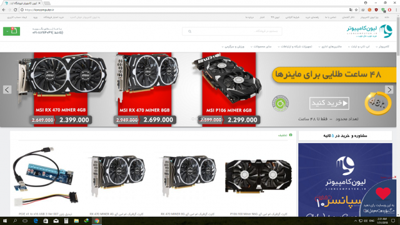Click the blue Lion Computer sponsor ad
The height and width of the screenshot is (225, 400).
click(x=345, y=180)
